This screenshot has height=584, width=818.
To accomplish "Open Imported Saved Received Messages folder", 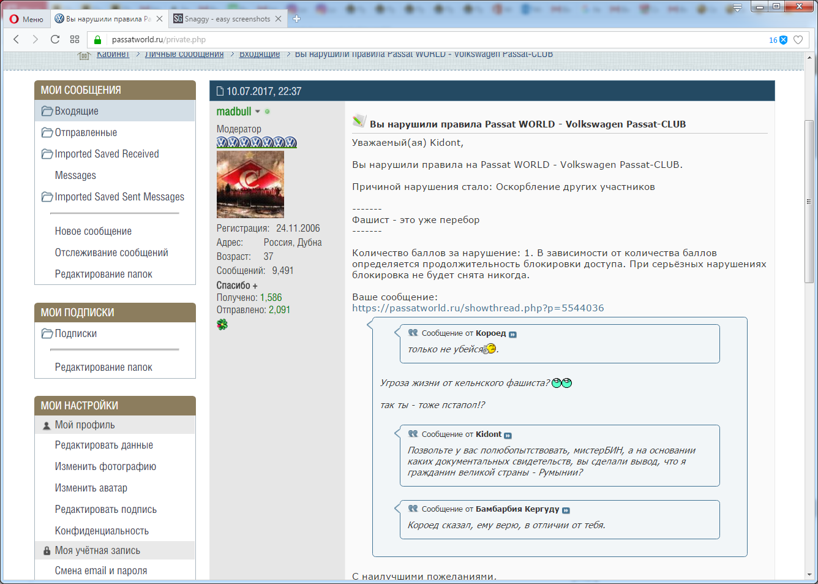I will tap(107, 164).
